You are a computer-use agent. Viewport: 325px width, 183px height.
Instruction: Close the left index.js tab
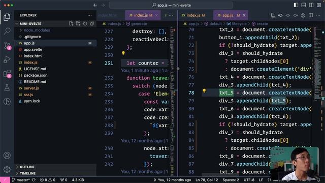[156, 15]
